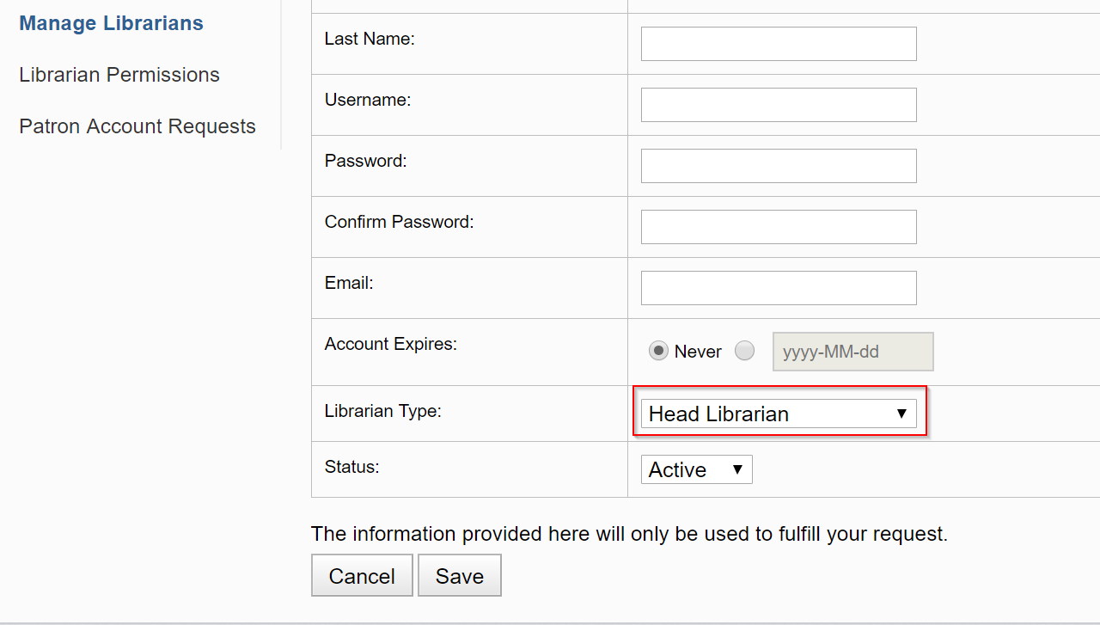Cancel the librarian form
Screen dimensions: 1100x625
[362, 575]
